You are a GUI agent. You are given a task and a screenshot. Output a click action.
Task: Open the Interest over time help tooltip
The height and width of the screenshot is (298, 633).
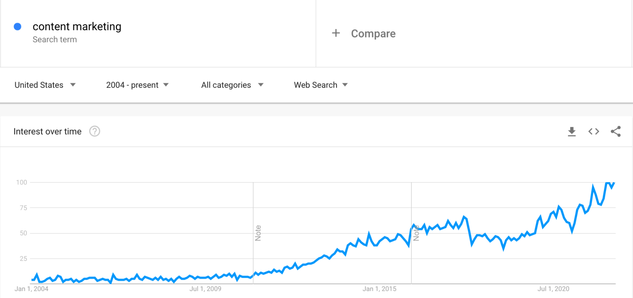(94, 131)
